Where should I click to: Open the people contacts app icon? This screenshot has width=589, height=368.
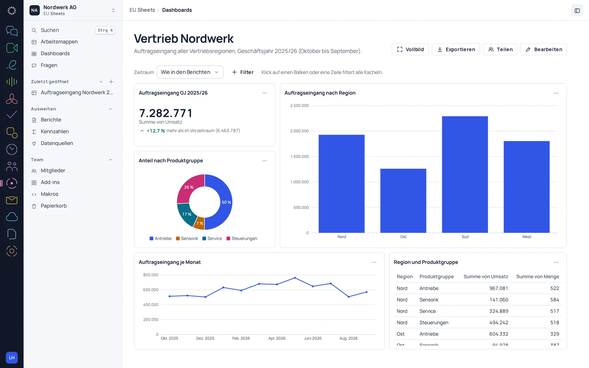12,167
